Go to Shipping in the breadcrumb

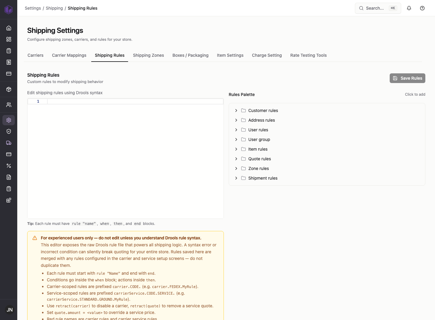click(54, 8)
